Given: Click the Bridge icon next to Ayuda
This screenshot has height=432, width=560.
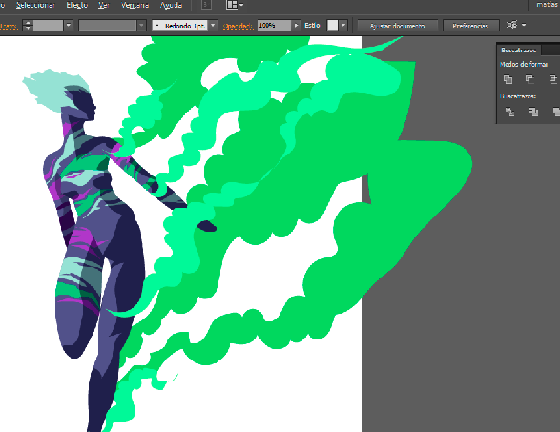Looking at the screenshot, I should [206, 5].
